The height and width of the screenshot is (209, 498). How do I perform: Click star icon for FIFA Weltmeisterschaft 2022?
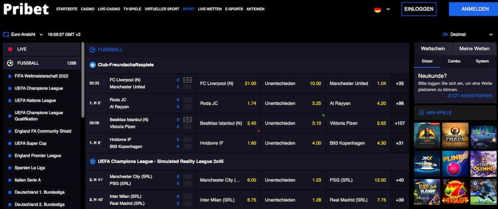click(10, 76)
